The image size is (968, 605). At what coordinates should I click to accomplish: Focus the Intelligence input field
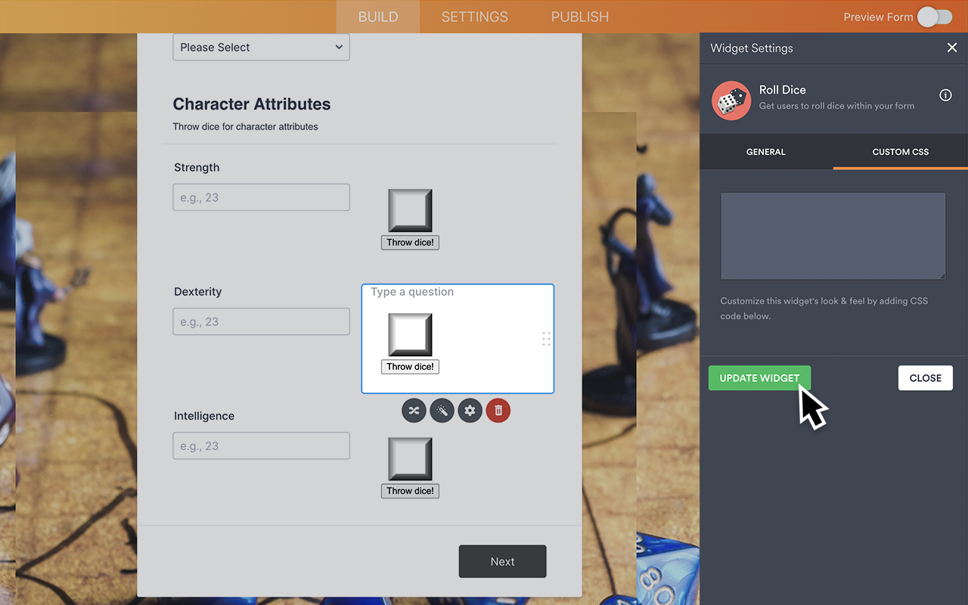261,446
